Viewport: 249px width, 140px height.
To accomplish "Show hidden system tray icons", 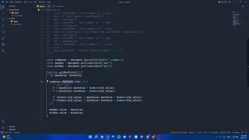I will tap(217, 137).
